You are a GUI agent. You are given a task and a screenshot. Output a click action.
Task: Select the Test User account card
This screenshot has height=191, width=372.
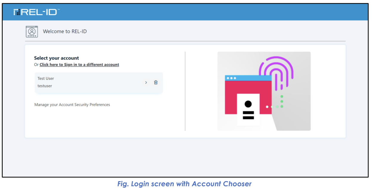99,82
